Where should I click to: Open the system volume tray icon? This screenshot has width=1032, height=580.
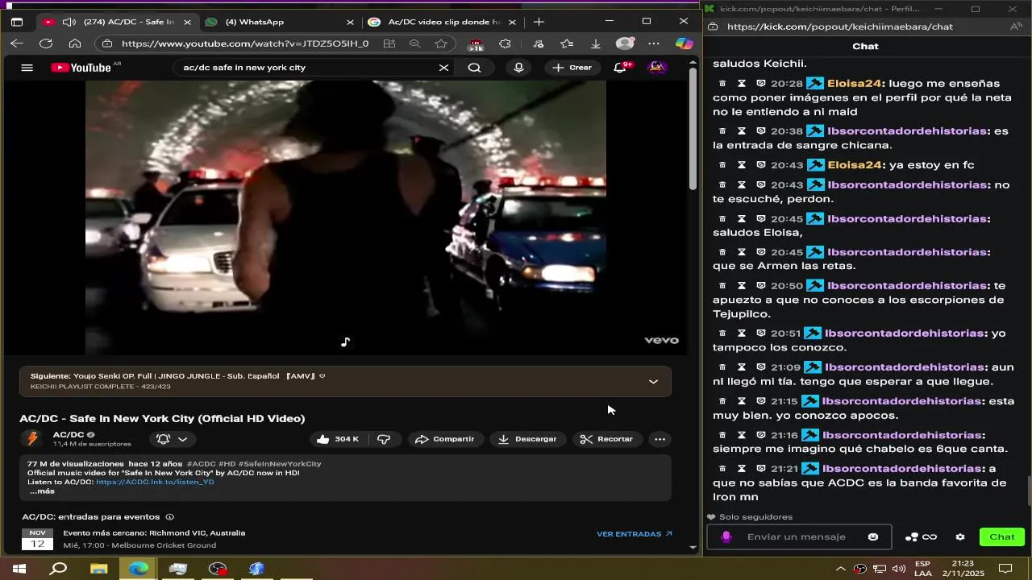[x=899, y=569]
